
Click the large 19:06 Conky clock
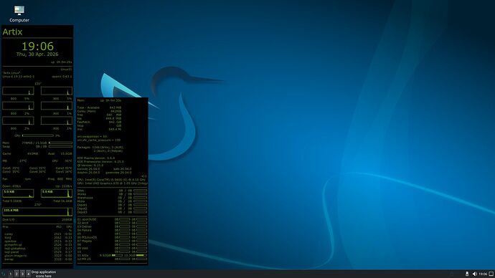[x=37, y=47]
